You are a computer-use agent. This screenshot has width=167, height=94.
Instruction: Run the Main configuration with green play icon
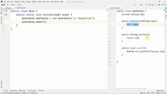[147, 5]
